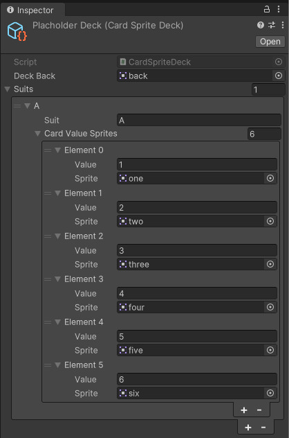This screenshot has height=438, width=289.
Task: Open the preset selector sliders icon
Action: pyautogui.click(x=272, y=25)
